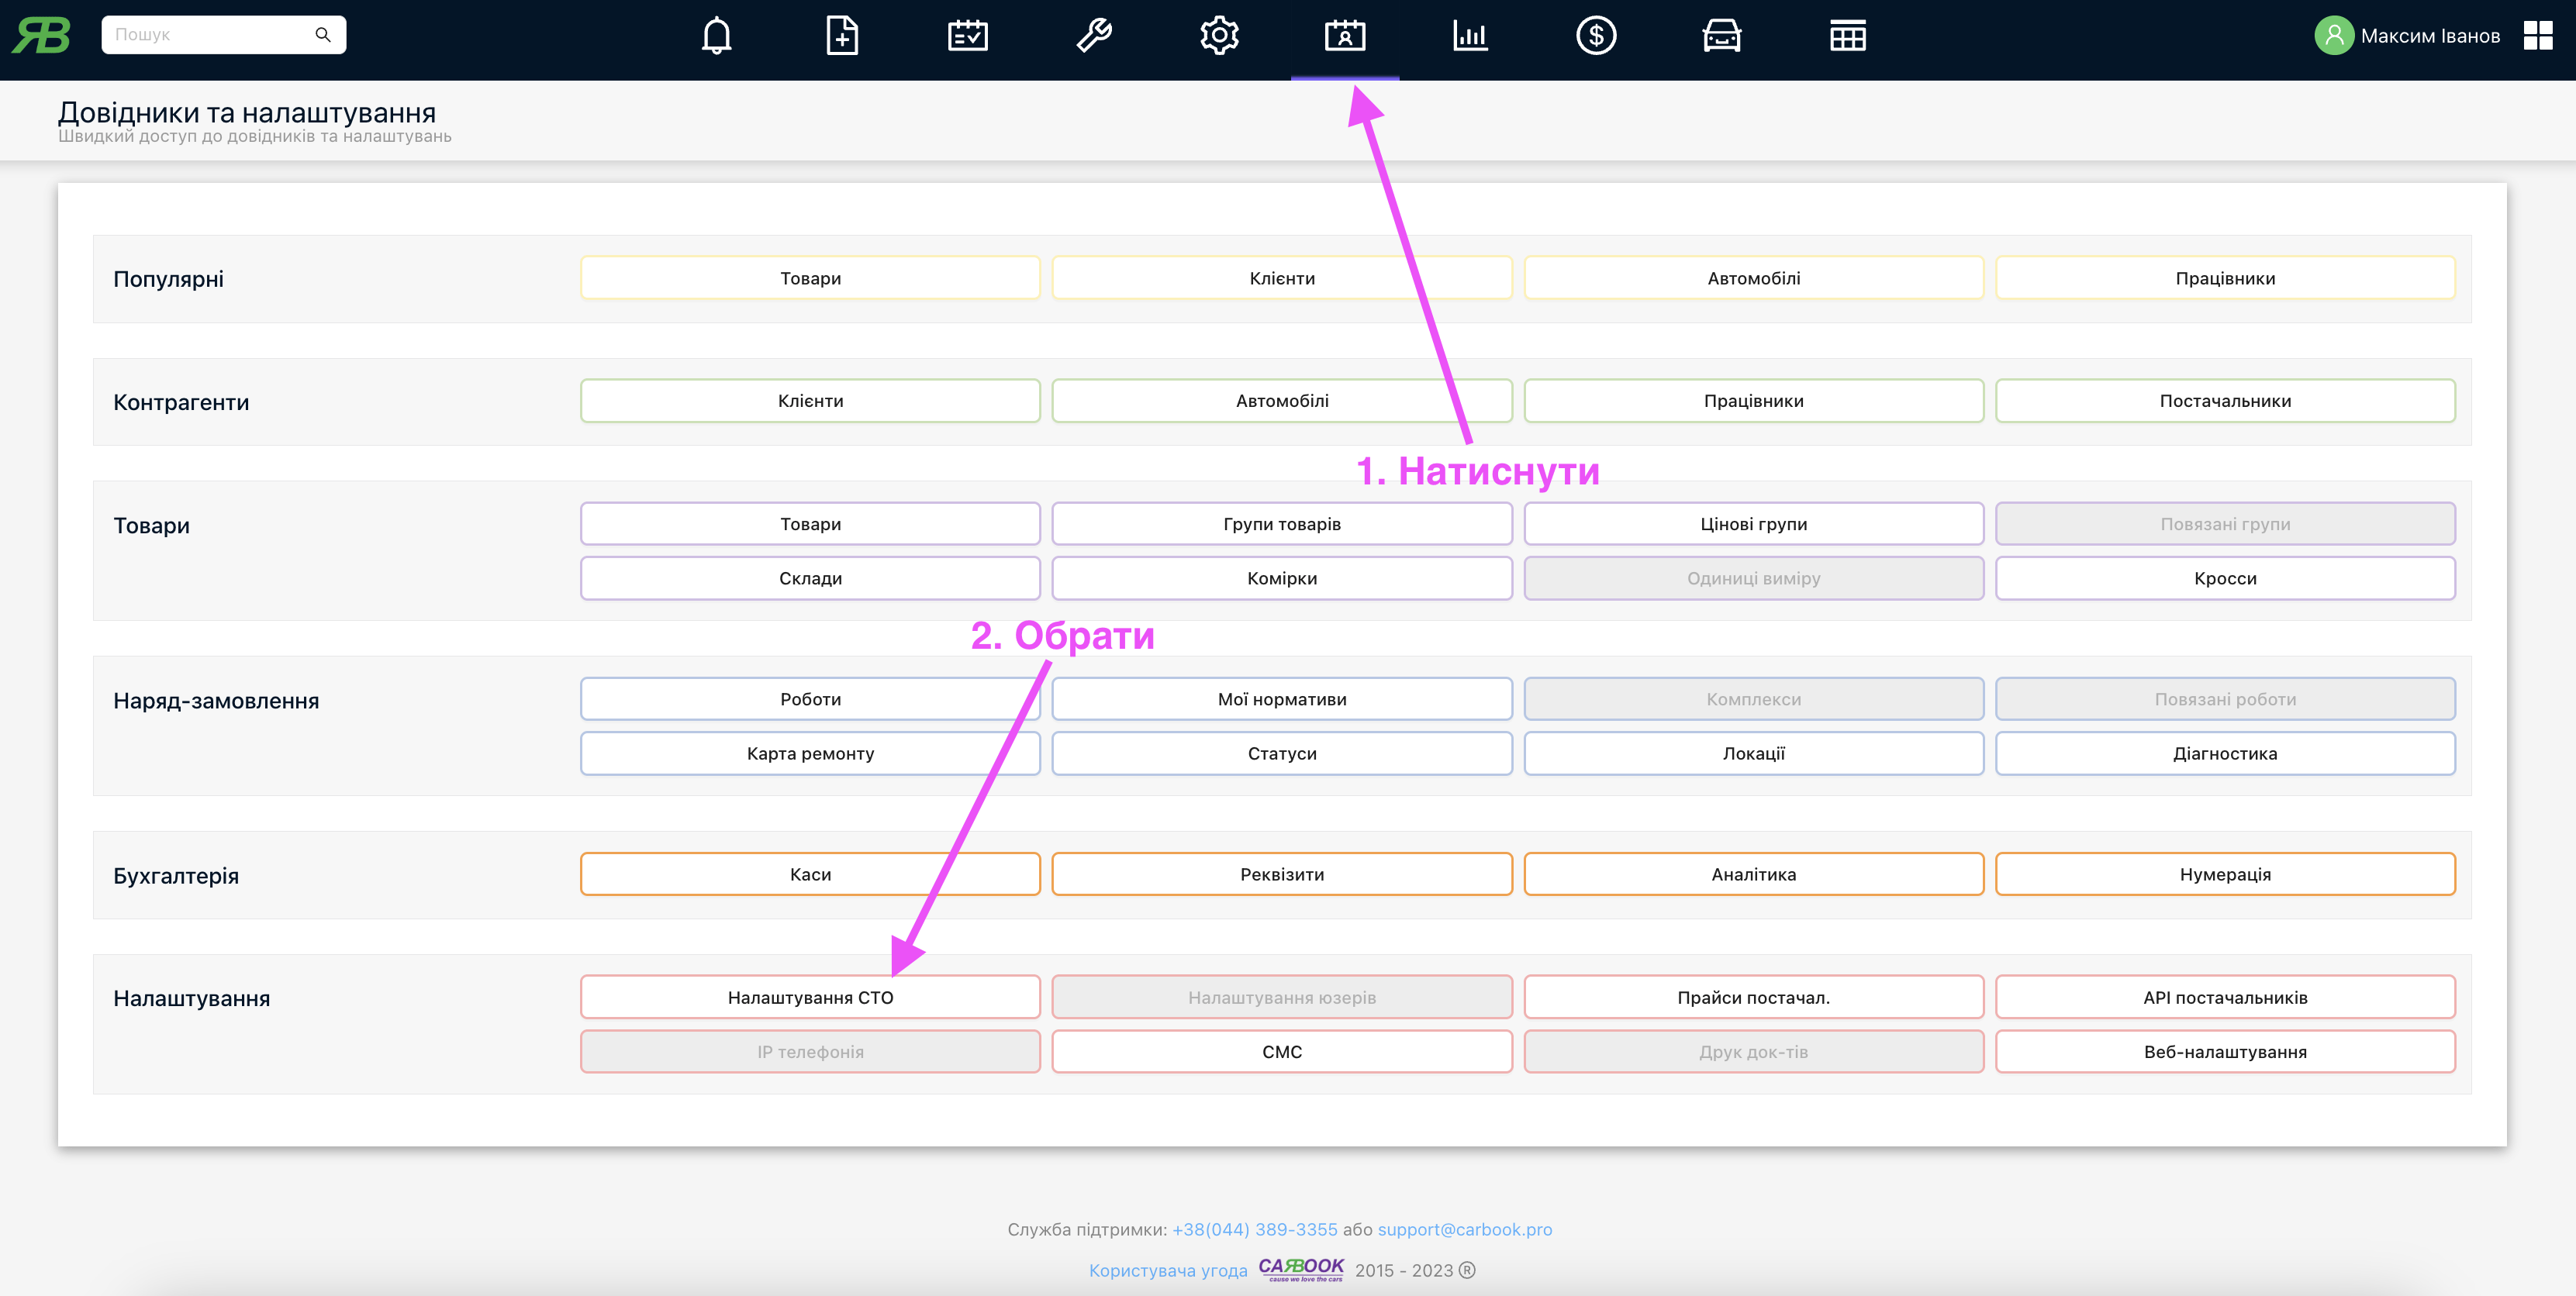2576x1296 pixels.
Task: Click the Каси button under Бухгалтерія
Action: [810, 874]
